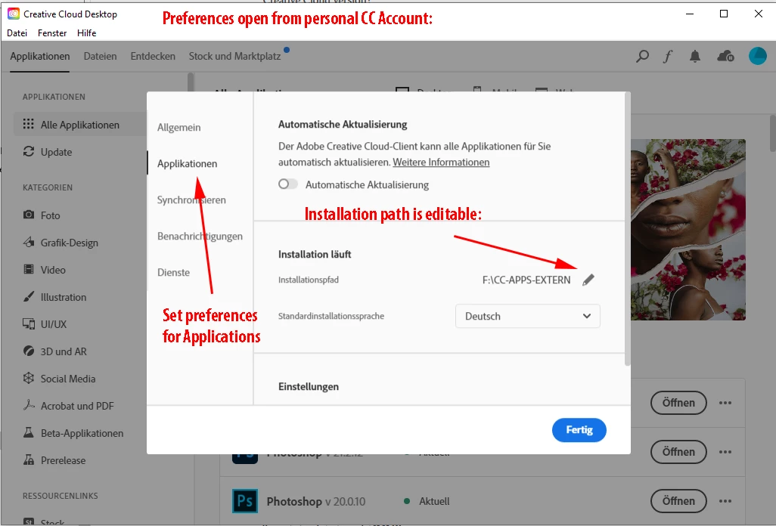Open the Standardinstallationssprache Deutsch dropdown
Image resolution: width=776 pixels, height=526 pixels.
tap(528, 317)
